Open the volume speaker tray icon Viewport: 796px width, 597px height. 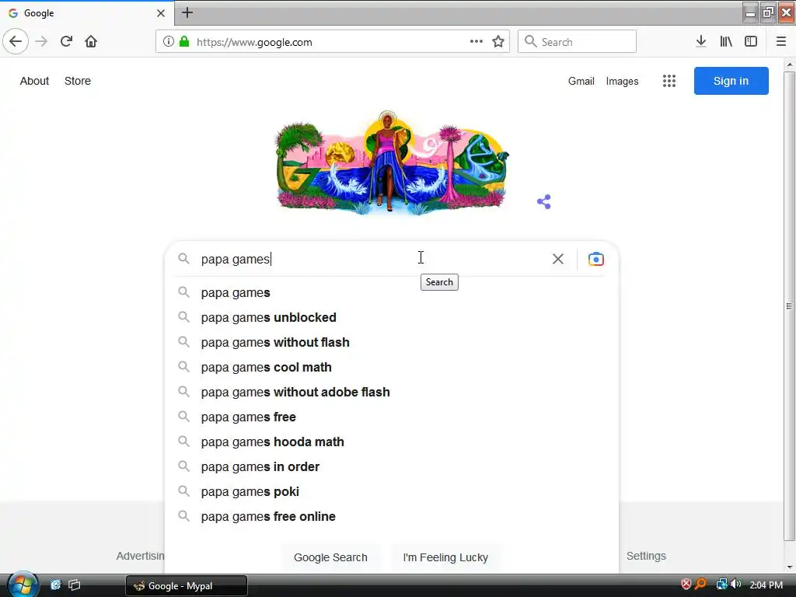click(x=736, y=585)
